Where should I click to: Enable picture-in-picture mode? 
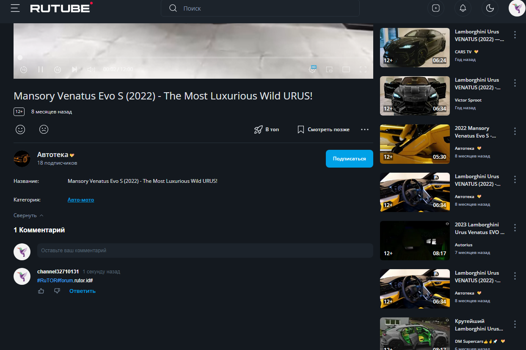pyautogui.click(x=329, y=69)
